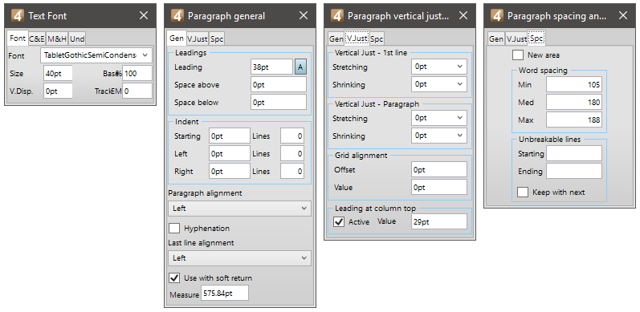Uncheck Use with soft return

[x=174, y=278]
